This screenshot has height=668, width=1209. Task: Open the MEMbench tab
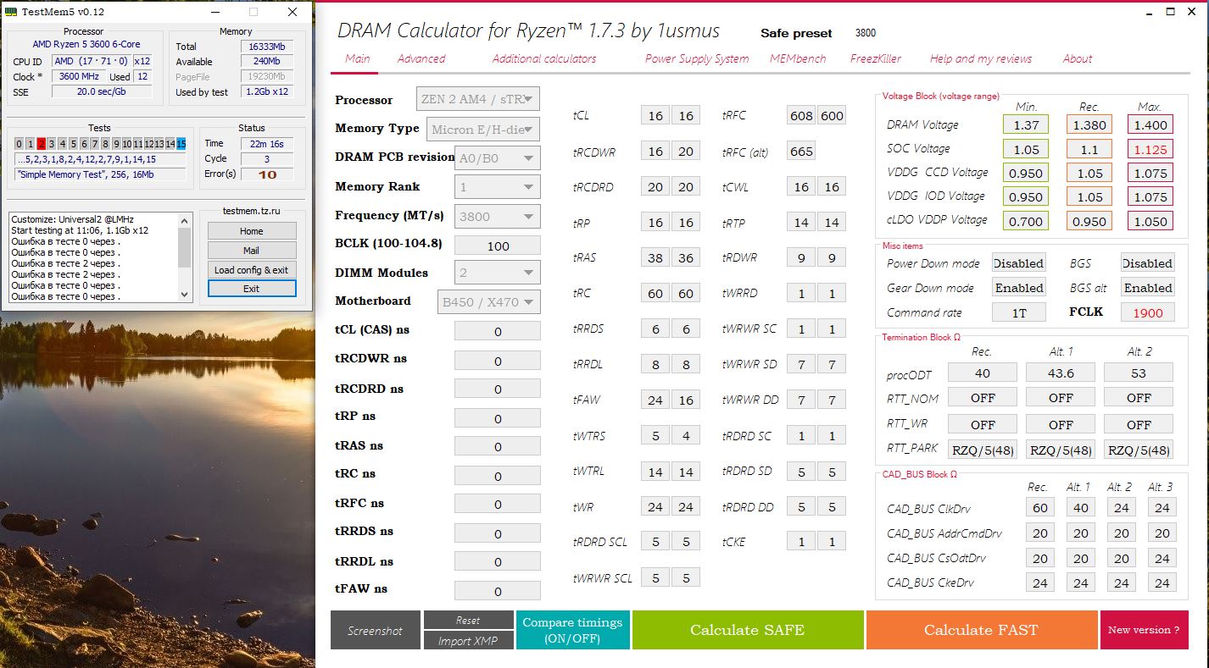(799, 58)
